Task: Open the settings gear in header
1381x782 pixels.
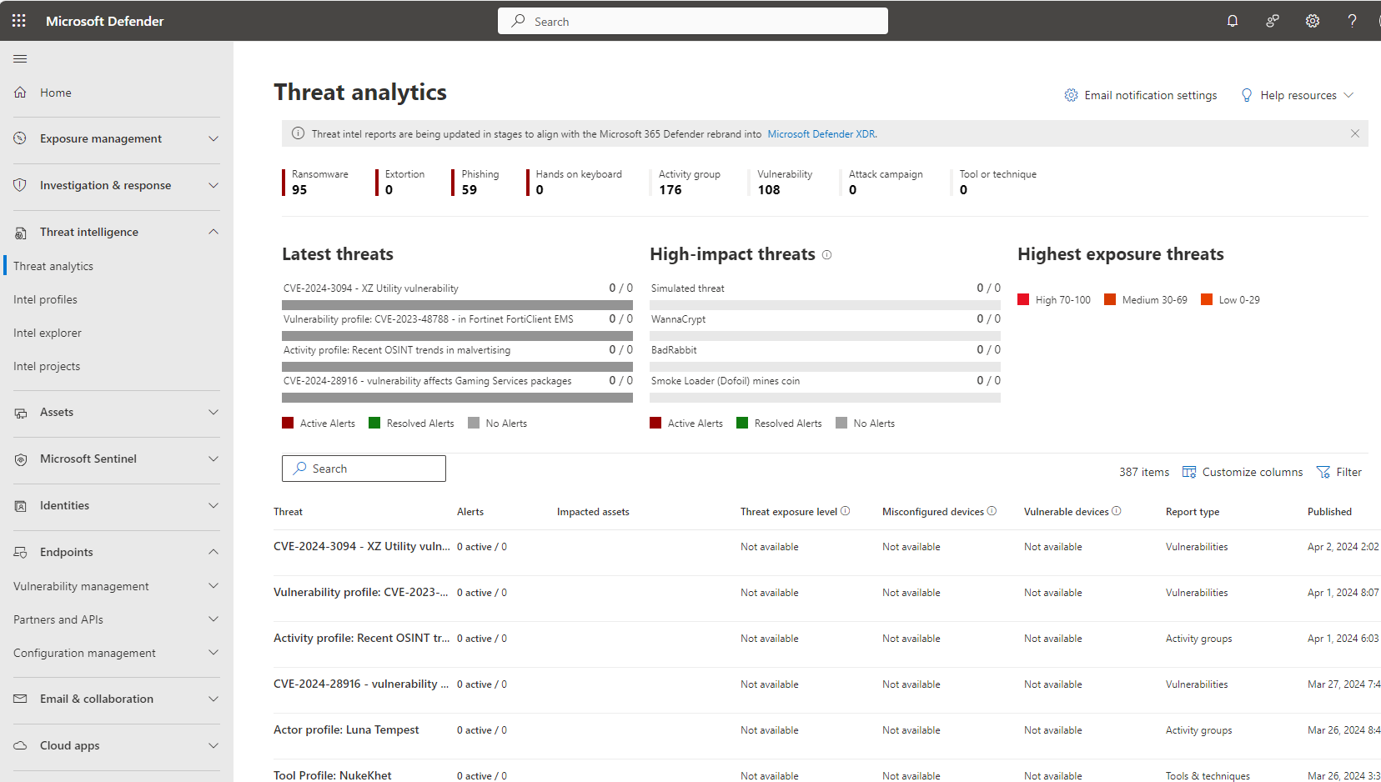Action: (1313, 21)
